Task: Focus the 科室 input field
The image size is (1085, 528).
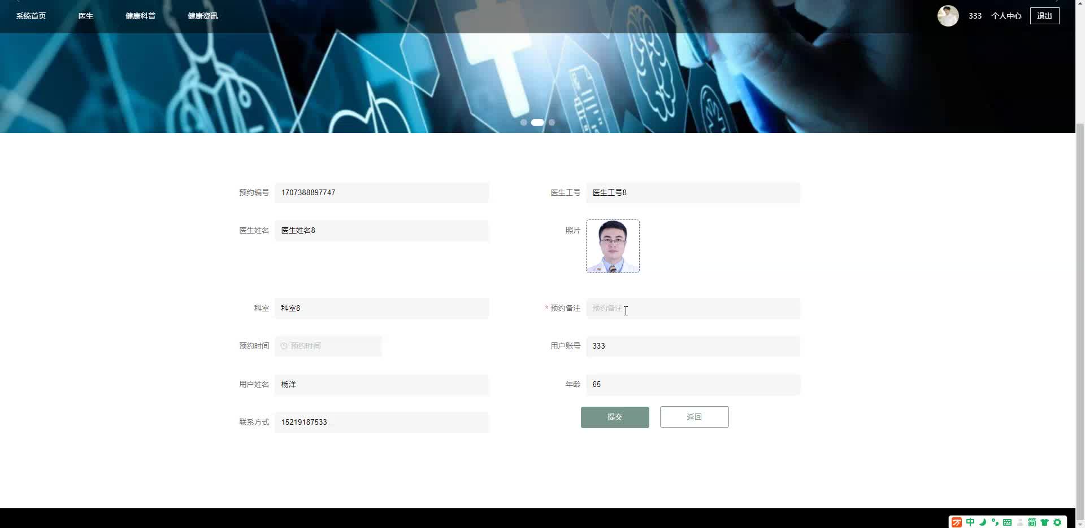Action: [381, 309]
